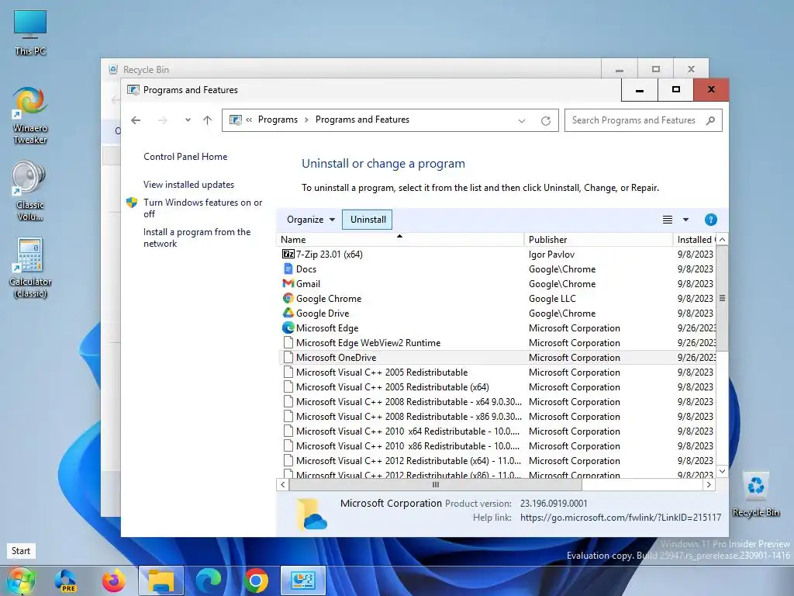
Task: Open the Organize dropdown menu
Action: (x=310, y=220)
